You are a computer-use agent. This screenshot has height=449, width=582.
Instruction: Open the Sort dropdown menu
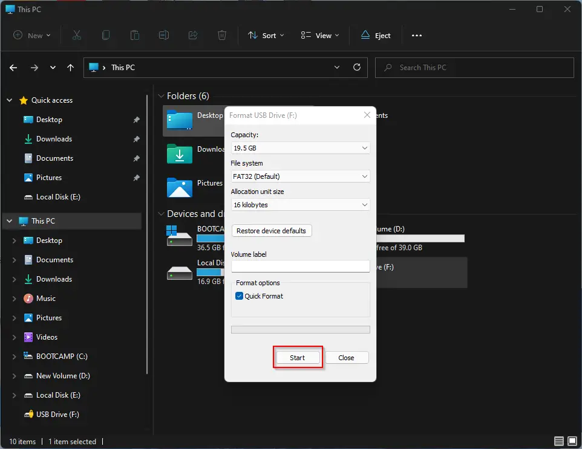[266, 35]
